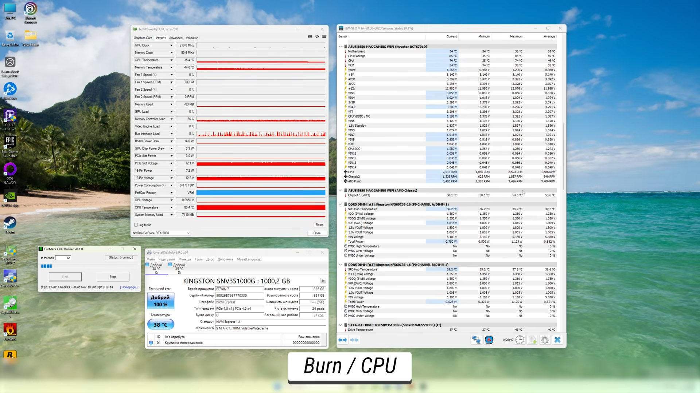Click the refresh icon in GPU-Z
This screenshot has height=393, width=700.
(317, 36)
